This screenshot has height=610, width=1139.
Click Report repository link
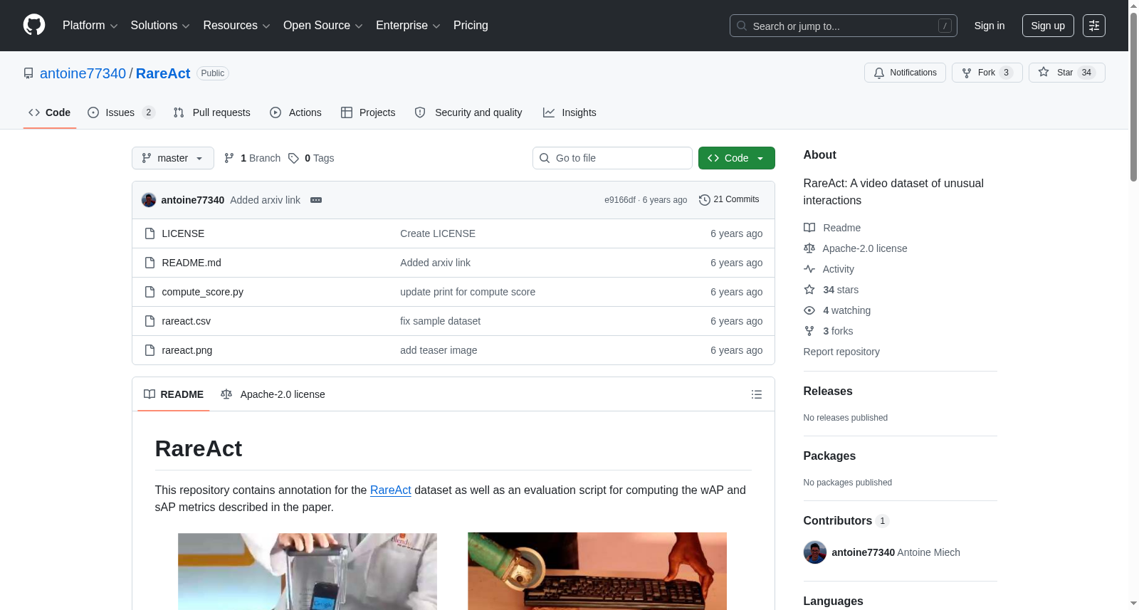point(841,352)
